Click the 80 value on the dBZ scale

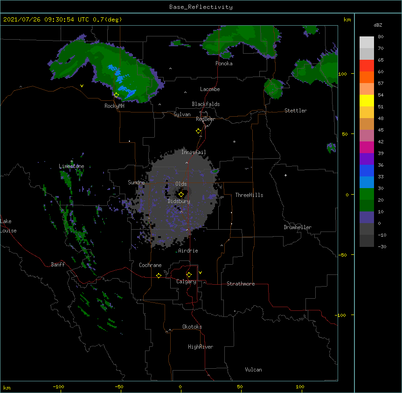tap(381, 37)
